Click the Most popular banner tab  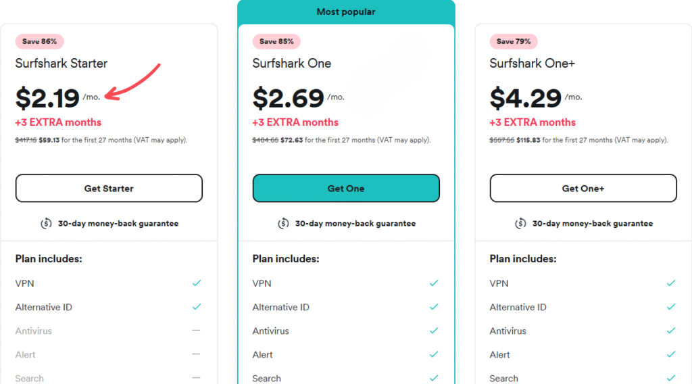click(346, 12)
